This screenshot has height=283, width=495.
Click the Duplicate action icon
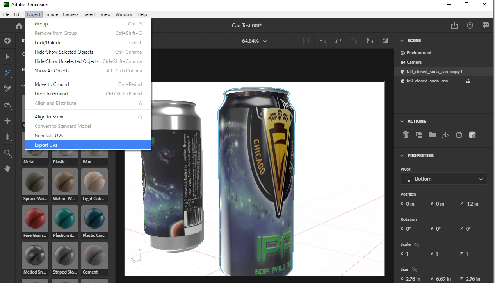pyautogui.click(x=419, y=135)
